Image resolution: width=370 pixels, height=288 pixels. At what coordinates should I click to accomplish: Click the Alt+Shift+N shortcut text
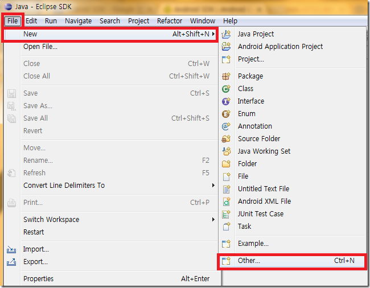[191, 34]
